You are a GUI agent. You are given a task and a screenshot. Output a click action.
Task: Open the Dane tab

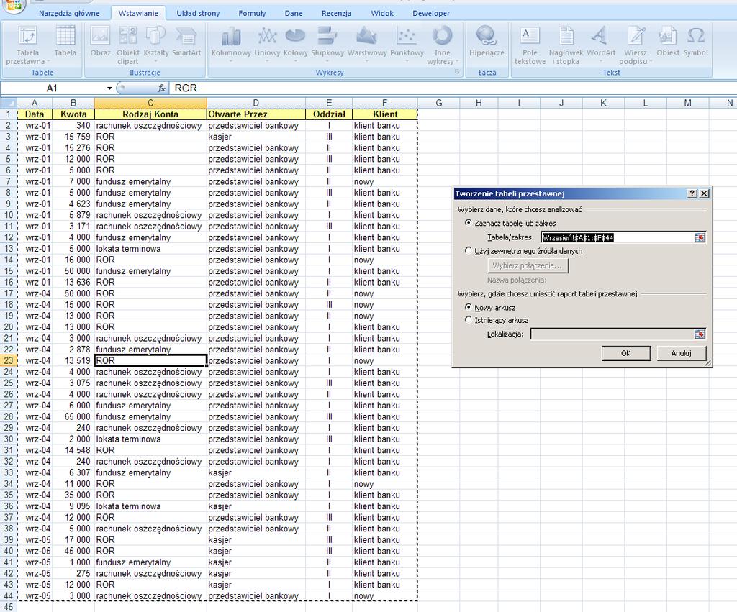294,13
